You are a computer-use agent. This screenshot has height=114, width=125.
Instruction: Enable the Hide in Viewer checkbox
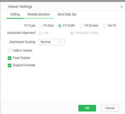[x=10, y=51]
